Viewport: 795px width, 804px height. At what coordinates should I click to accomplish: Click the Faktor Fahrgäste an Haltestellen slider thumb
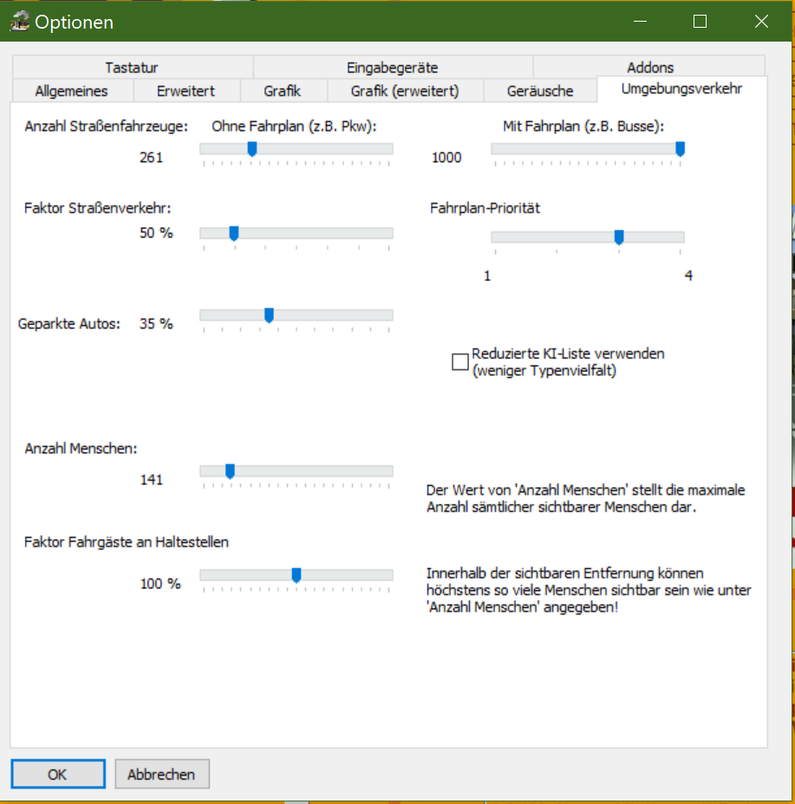[296, 575]
